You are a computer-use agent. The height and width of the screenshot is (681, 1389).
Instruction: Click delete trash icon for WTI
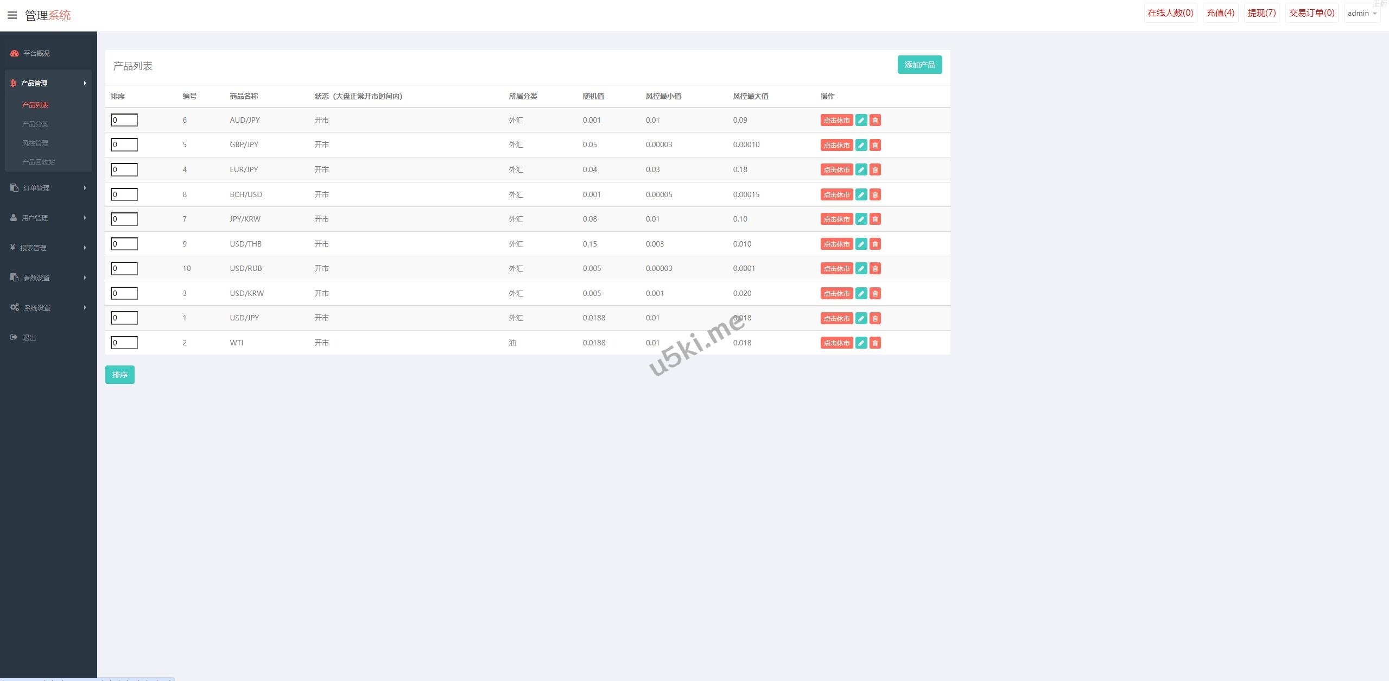pos(875,343)
